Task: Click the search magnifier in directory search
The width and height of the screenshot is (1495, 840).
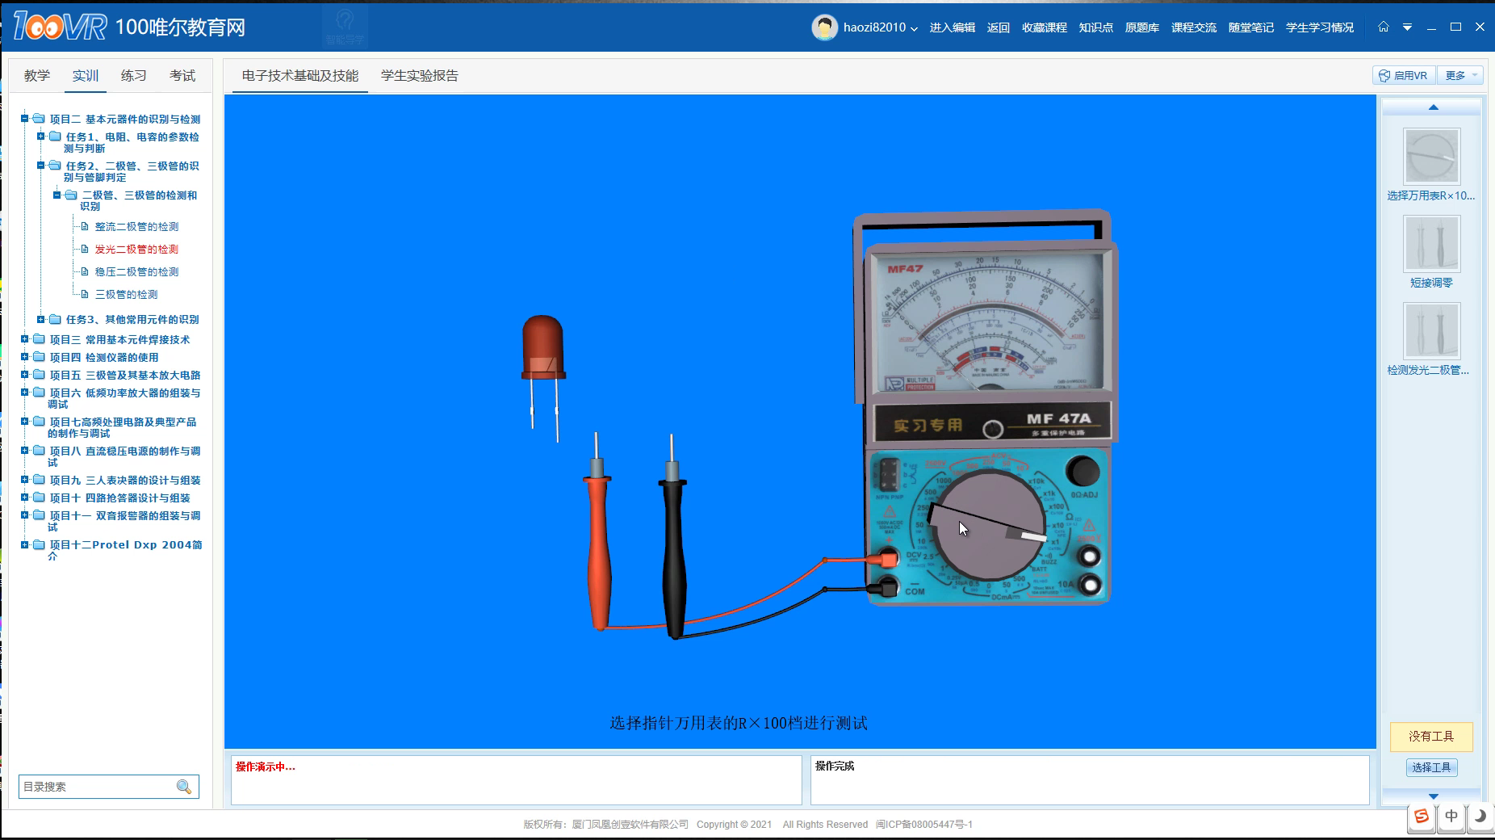Action: point(184,787)
